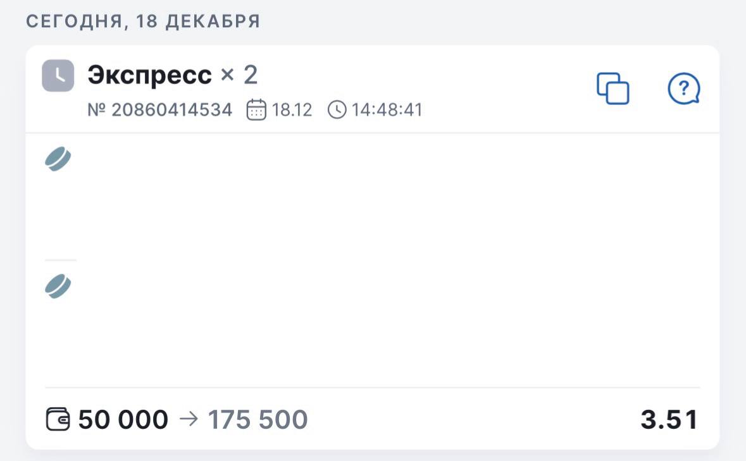This screenshot has height=461, width=746.
Task: Click the × 2 events count
Action: coord(239,75)
